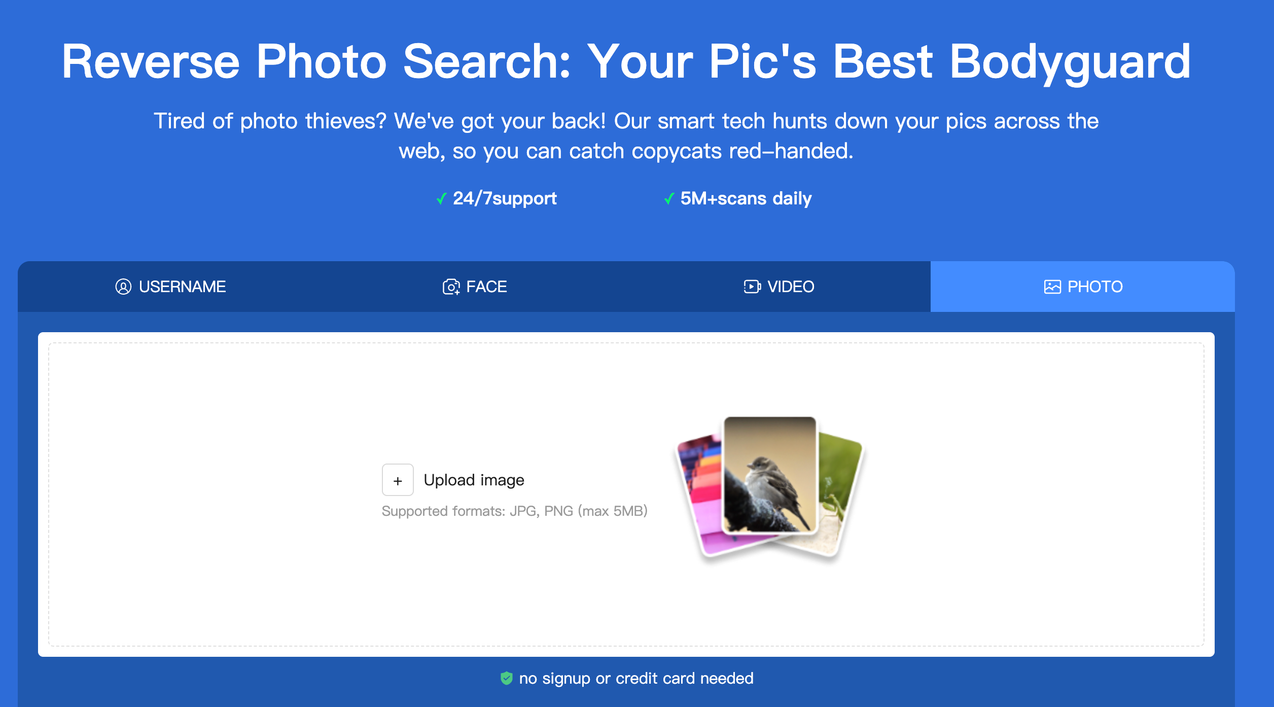The image size is (1274, 707).
Task: Click the 24/7support label
Action: 504,199
